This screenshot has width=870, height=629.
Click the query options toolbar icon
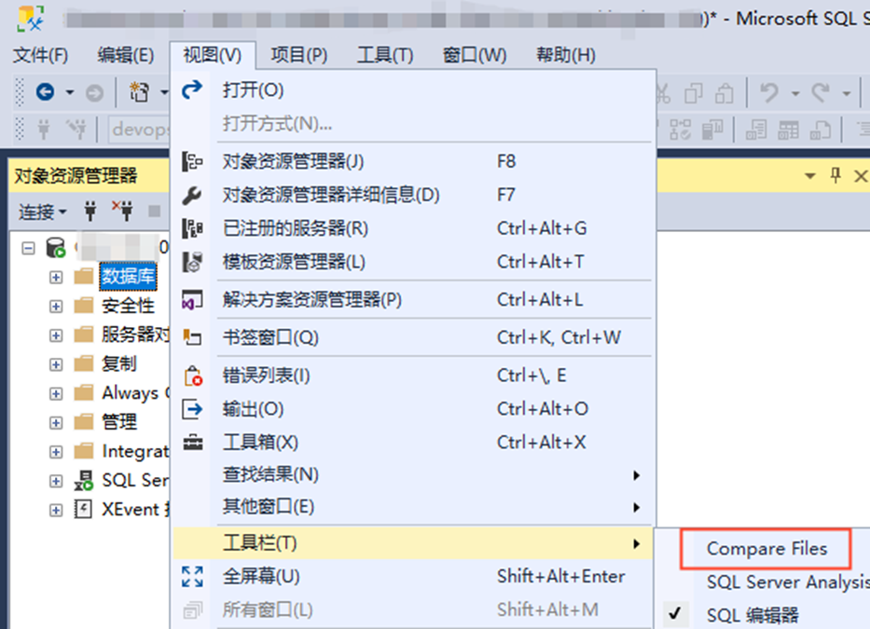[712, 130]
